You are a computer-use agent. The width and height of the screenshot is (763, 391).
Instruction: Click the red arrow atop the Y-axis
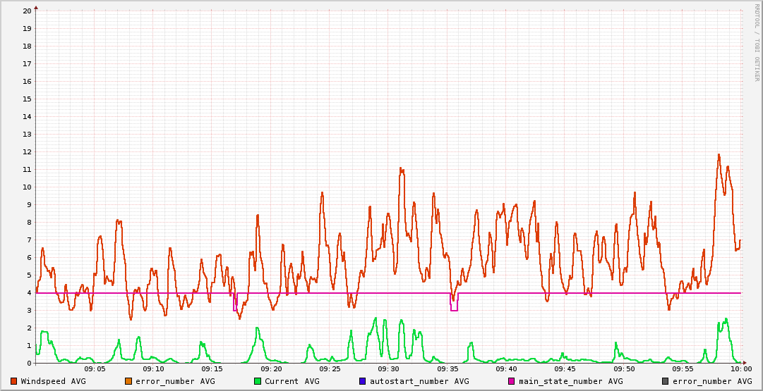pyautogui.click(x=36, y=7)
